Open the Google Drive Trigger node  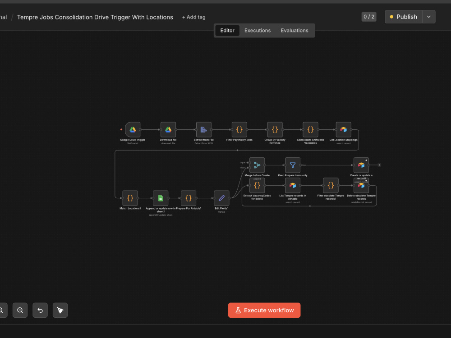[x=133, y=130]
